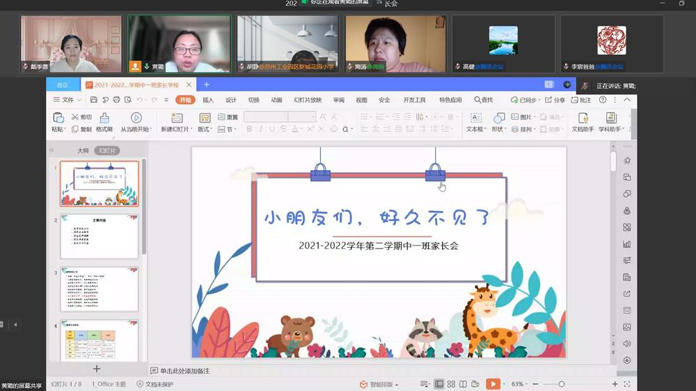
Task: Open Smart Typesetting (智能排版) in status bar
Action: coord(379,384)
